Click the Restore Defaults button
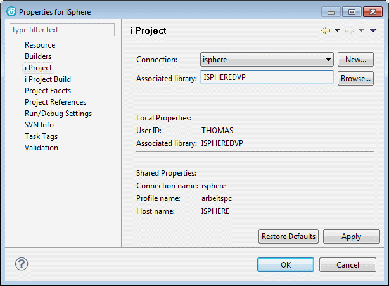 click(x=288, y=237)
